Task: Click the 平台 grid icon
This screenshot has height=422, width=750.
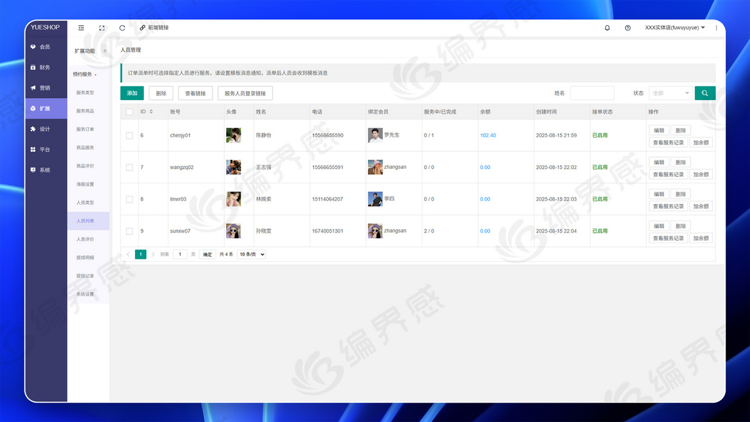Action: point(33,149)
